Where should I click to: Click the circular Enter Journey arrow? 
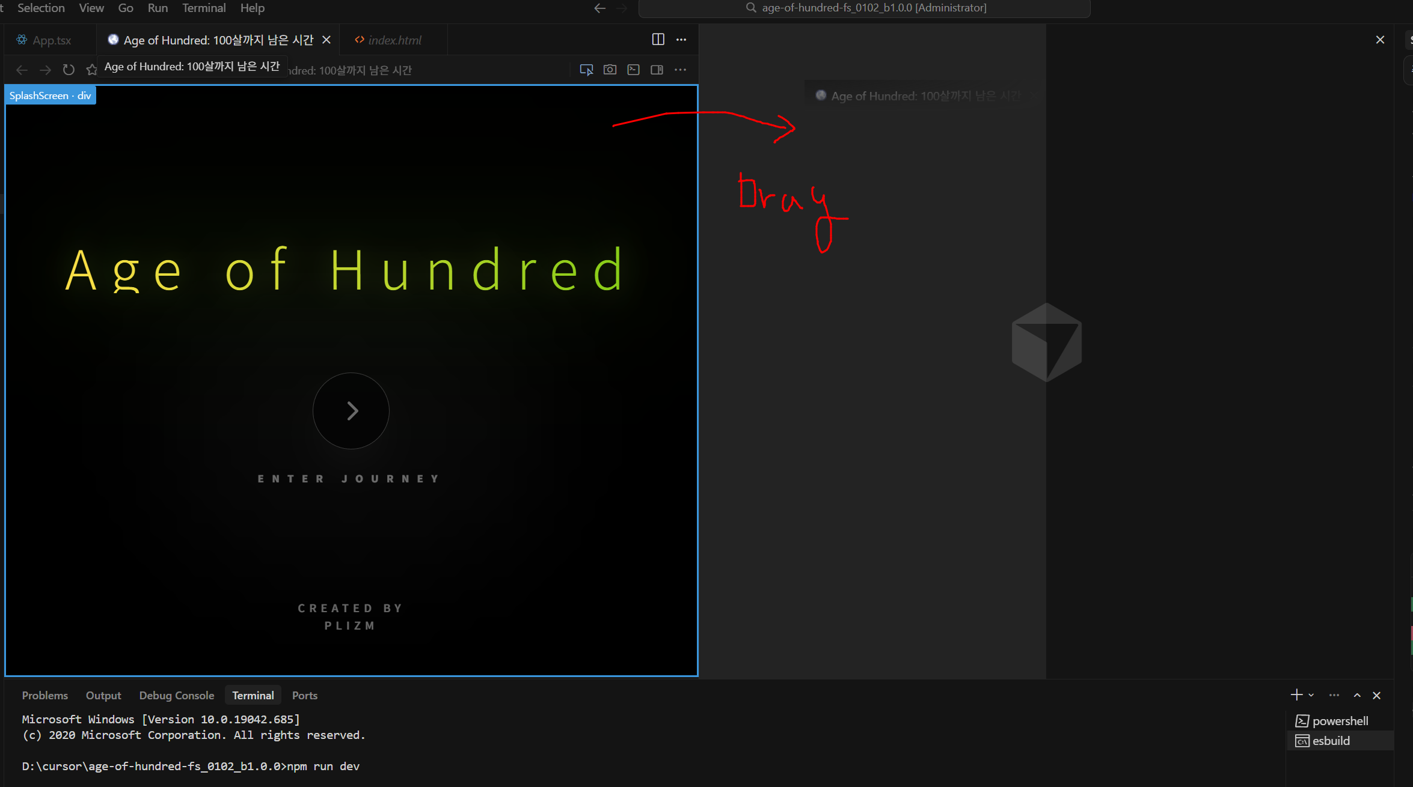pyautogui.click(x=351, y=411)
